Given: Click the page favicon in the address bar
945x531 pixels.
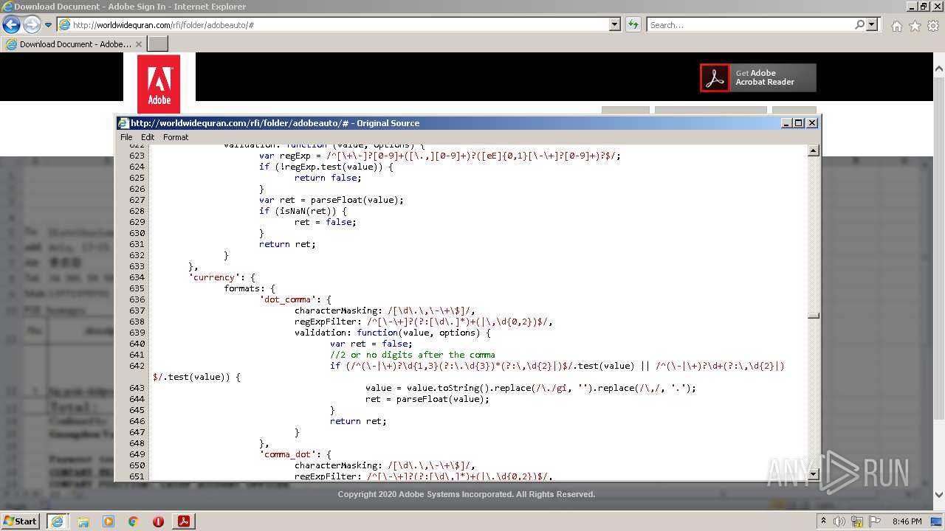Looking at the screenshot, I should [65, 25].
